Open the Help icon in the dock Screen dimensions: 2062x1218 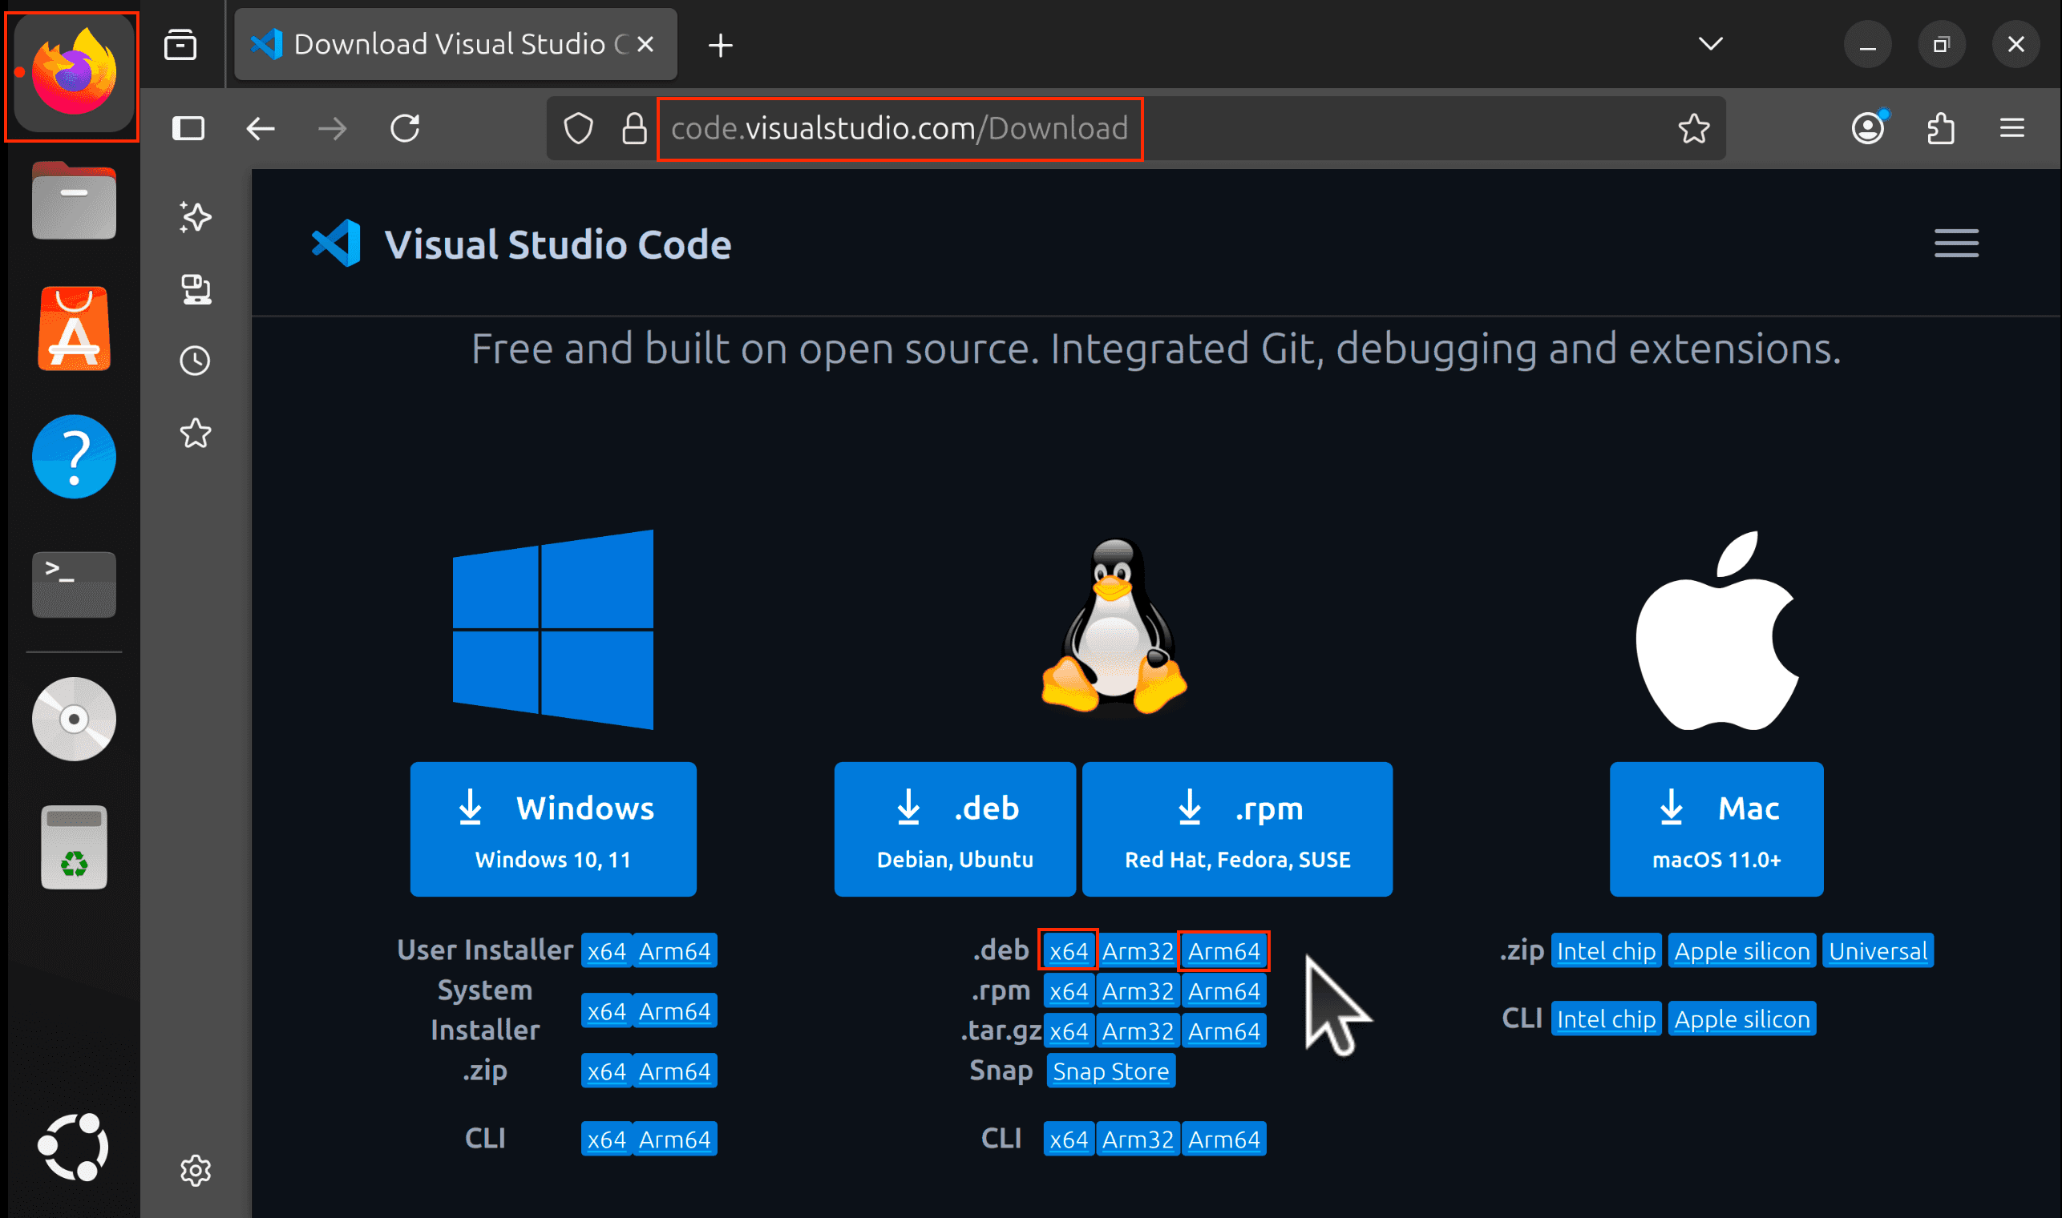point(74,456)
